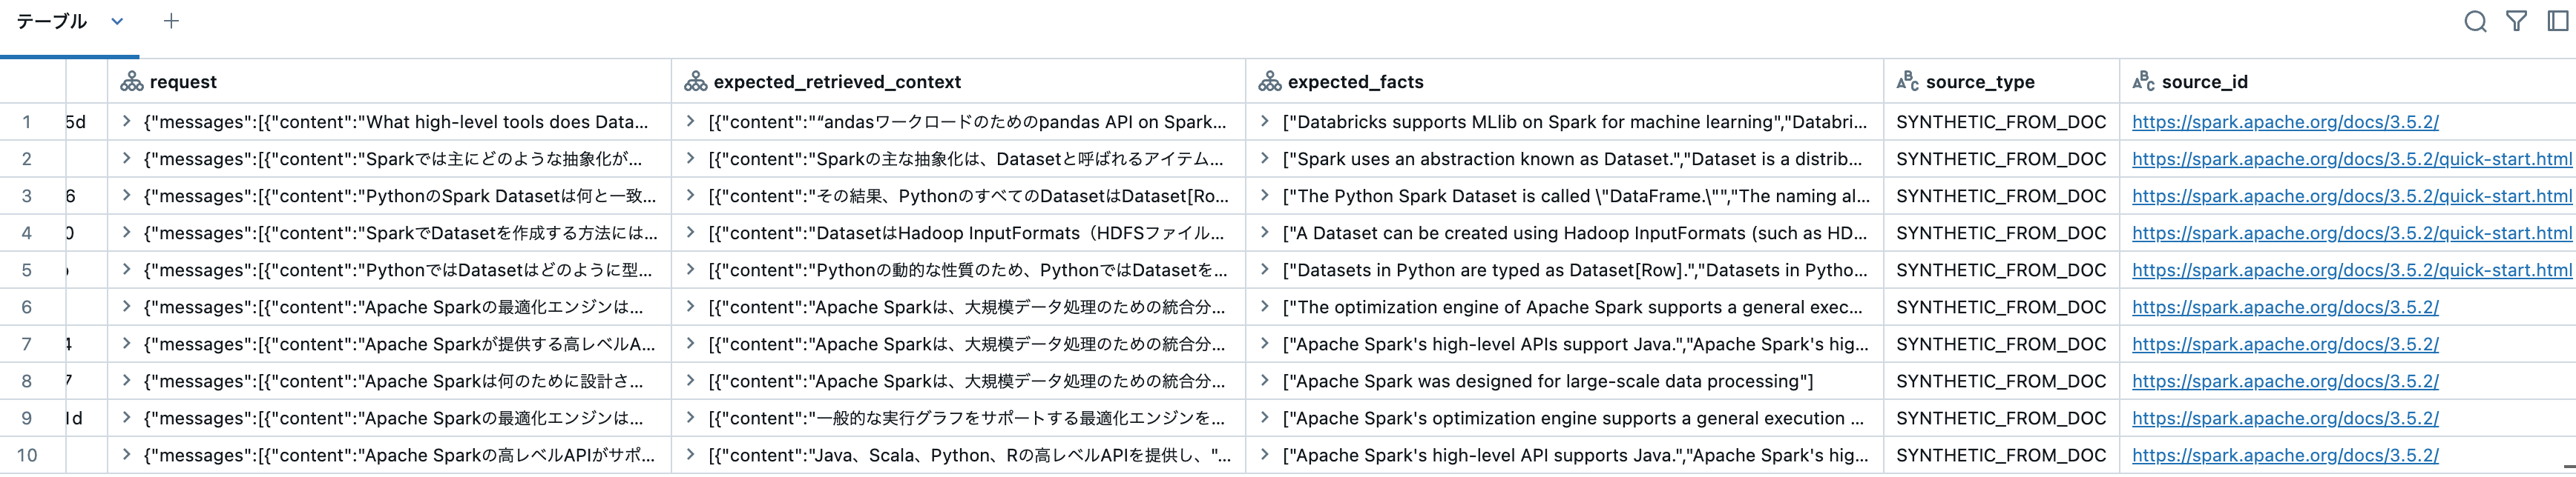Expand facts cell 'Spark uses an abstraction'
Image resolution: width=2576 pixels, height=477 pixels.
click(x=1264, y=159)
